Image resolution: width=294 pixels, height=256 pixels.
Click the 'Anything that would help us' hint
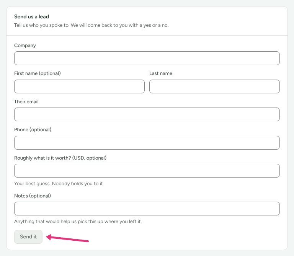click(78, 221)
